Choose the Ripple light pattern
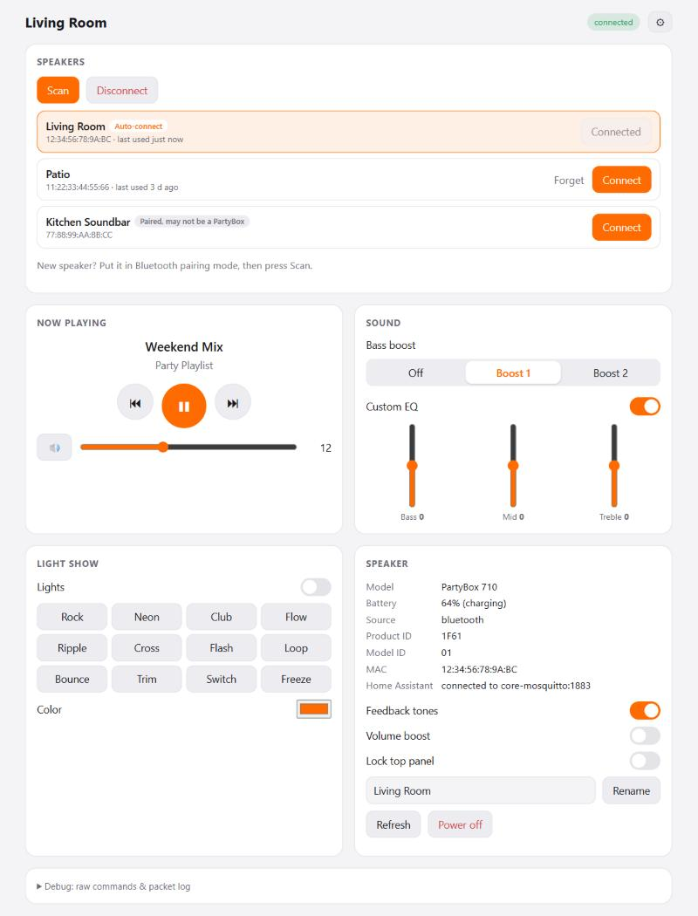The width and height of the screenshot is (698, 916). tap(72, 648)
